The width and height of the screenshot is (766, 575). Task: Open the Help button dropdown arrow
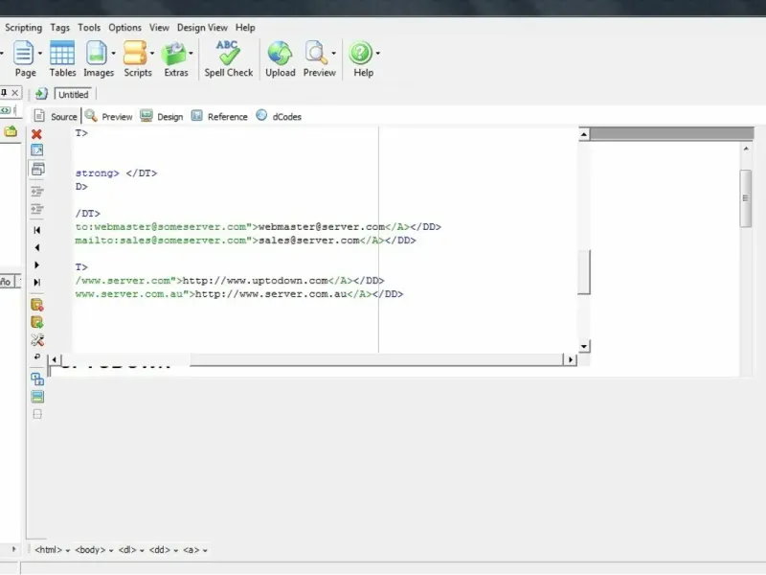377,54
